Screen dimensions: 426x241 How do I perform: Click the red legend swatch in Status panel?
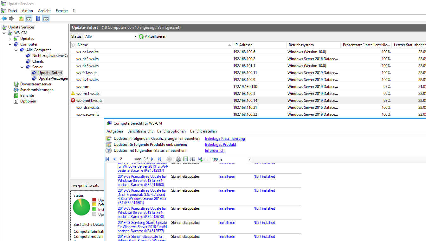(94, 200)
